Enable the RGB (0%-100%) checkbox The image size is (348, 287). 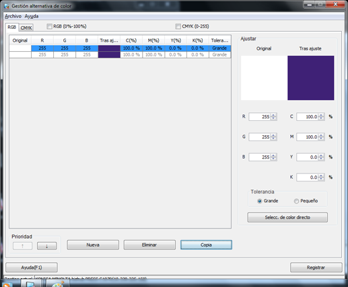point(49,26)
